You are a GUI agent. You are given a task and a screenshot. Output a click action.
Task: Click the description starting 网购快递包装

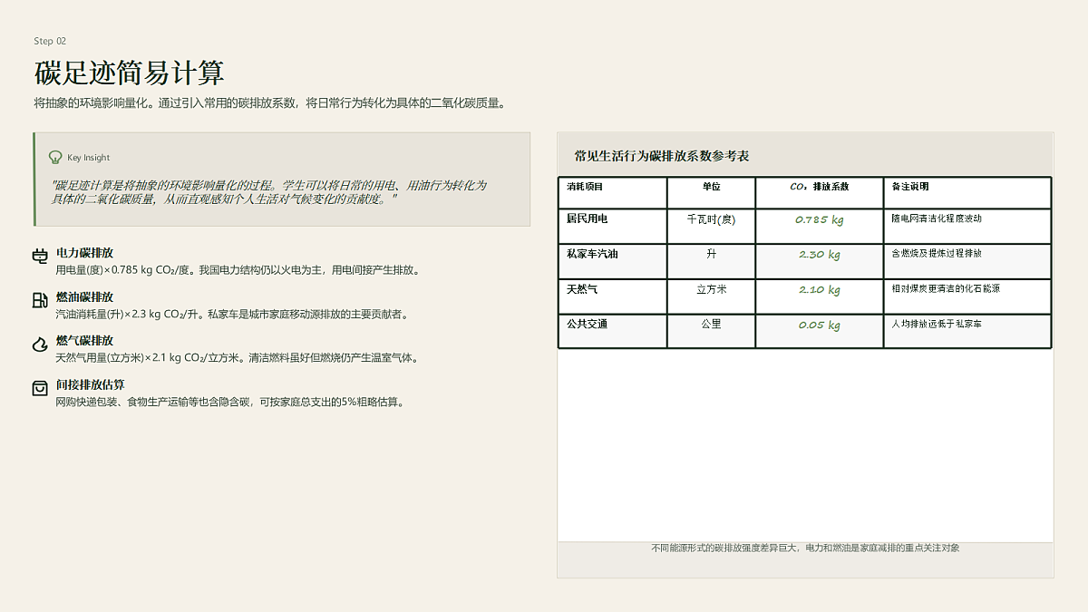229,402
